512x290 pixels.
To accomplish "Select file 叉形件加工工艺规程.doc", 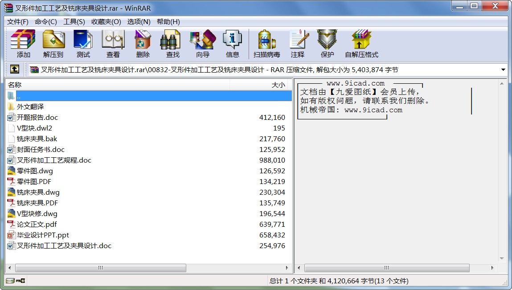I will 54,160.
